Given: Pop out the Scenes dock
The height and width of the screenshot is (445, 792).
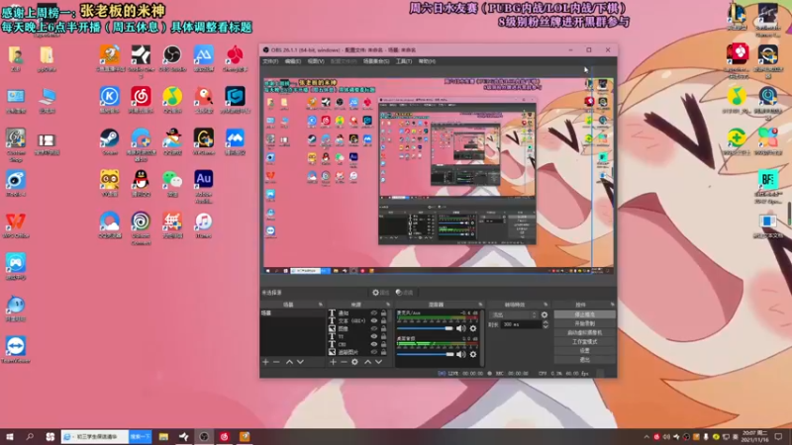Looking at the screenshot, I should pyautogui.click(x=320, y=305).
